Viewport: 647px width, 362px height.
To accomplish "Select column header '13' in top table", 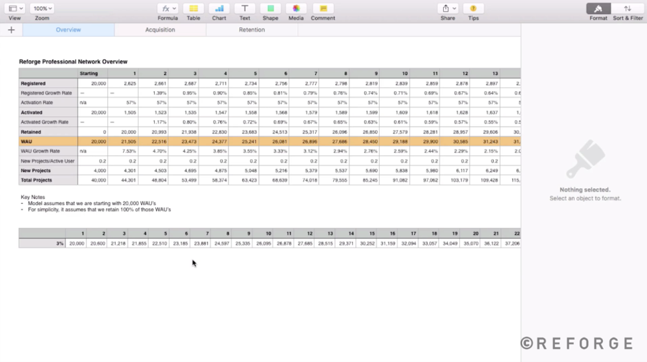I will coord(485,74).
